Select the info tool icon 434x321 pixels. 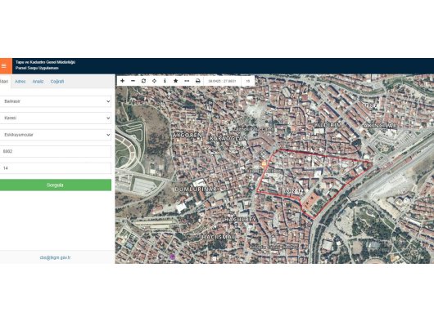point(165,81)
